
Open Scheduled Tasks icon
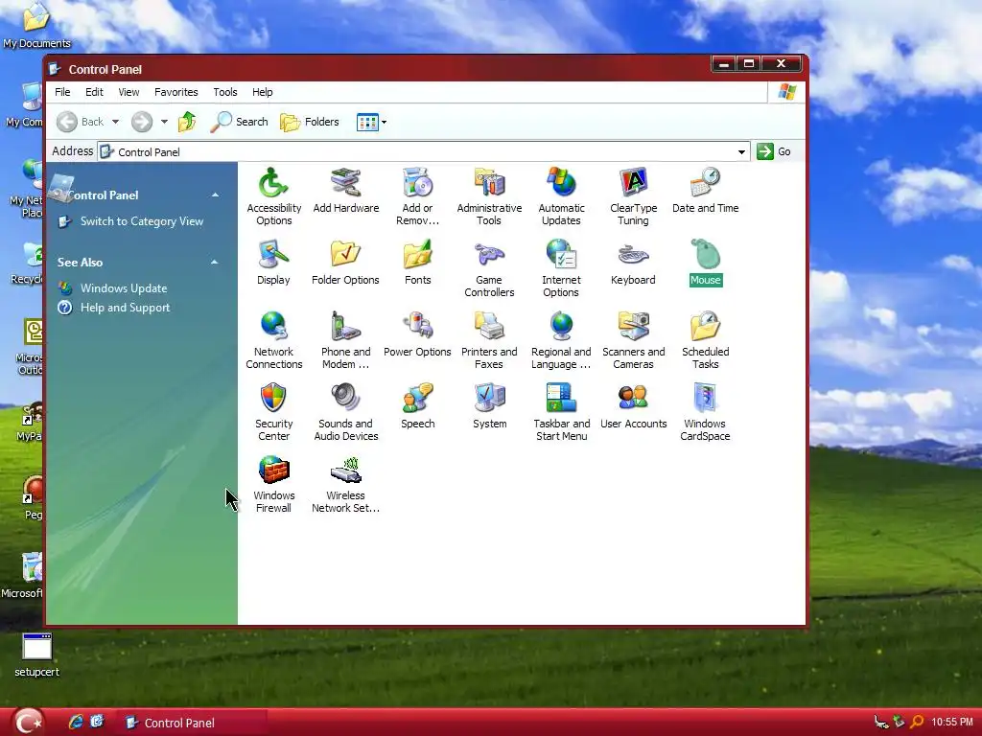tap(705, 340)
